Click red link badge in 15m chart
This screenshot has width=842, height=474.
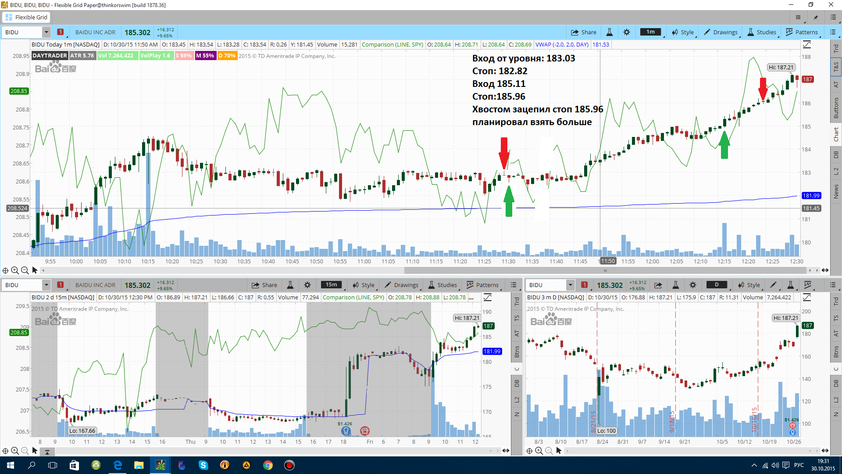[61, 285]
